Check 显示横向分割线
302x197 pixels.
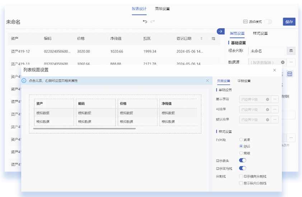coord(241,176)
